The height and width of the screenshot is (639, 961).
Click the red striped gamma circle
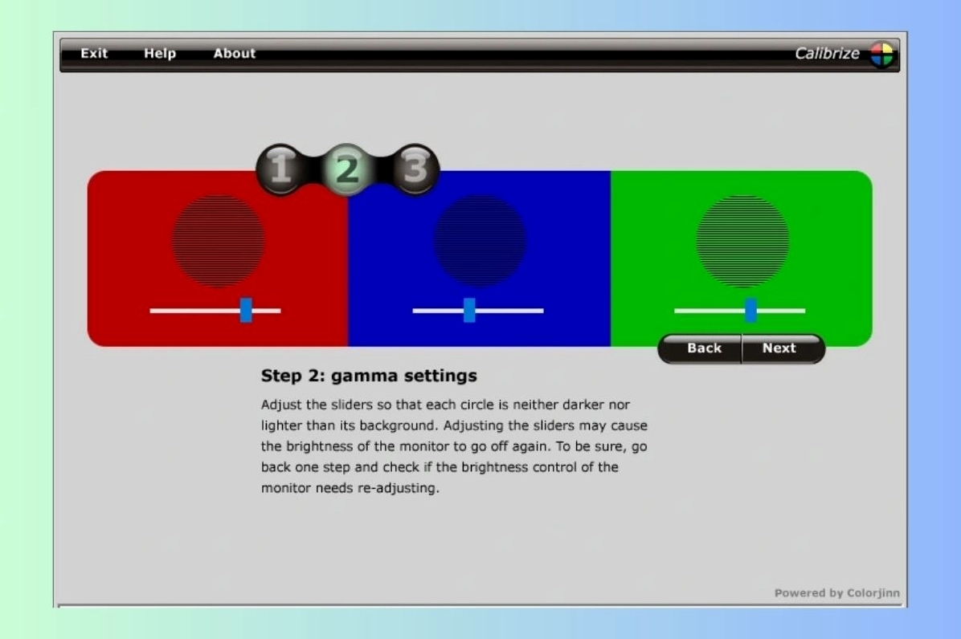[219, 241]
